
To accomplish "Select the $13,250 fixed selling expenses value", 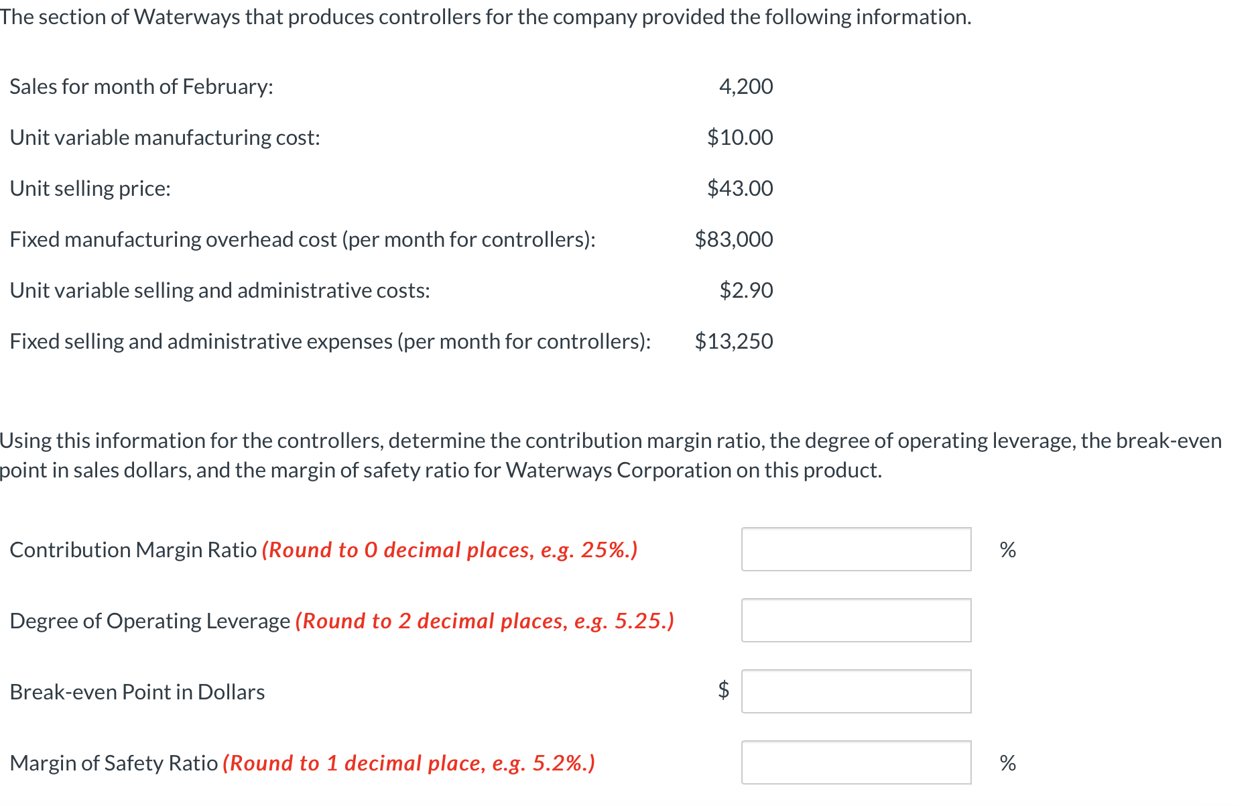I will tap(733, 341).
